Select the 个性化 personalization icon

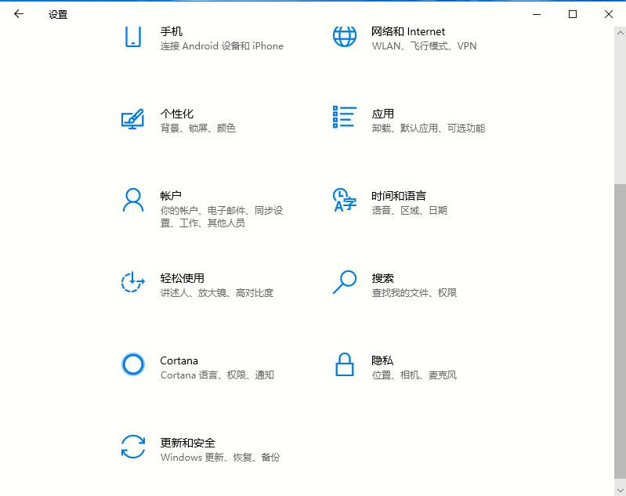coord(133,118)
